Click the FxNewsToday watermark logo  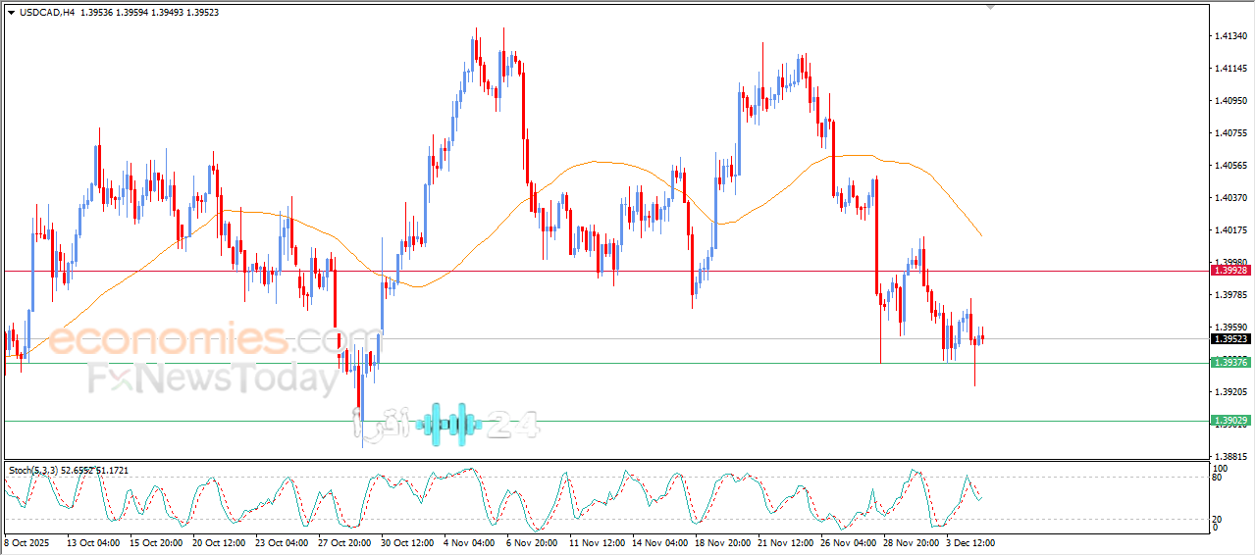211,378
